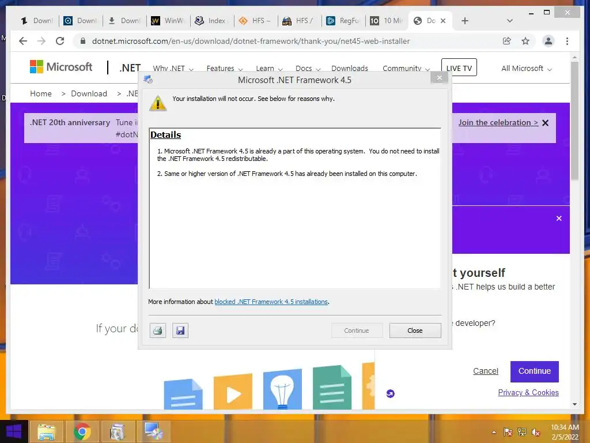Click the page vertical scrollbar thumb

coord(574,121)
